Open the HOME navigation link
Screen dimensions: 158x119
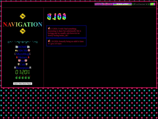pos(23,47)
